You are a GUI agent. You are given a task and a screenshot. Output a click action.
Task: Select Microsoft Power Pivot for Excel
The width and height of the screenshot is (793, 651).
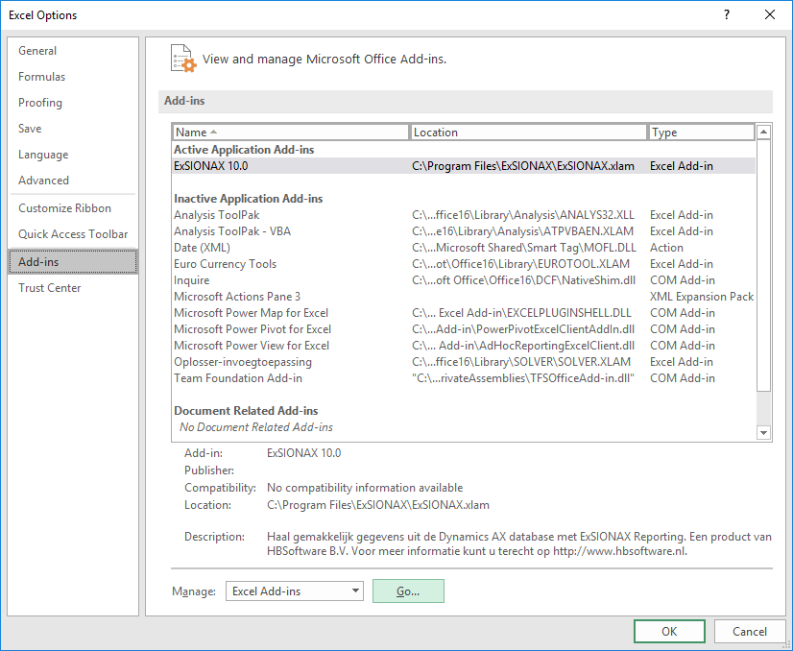pos(464,328)
